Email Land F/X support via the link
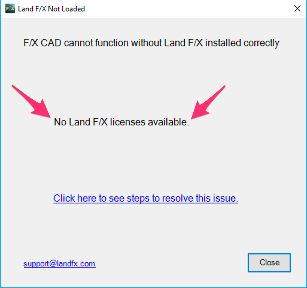Viewport: 307px width, 288px height. pos(59,264)
